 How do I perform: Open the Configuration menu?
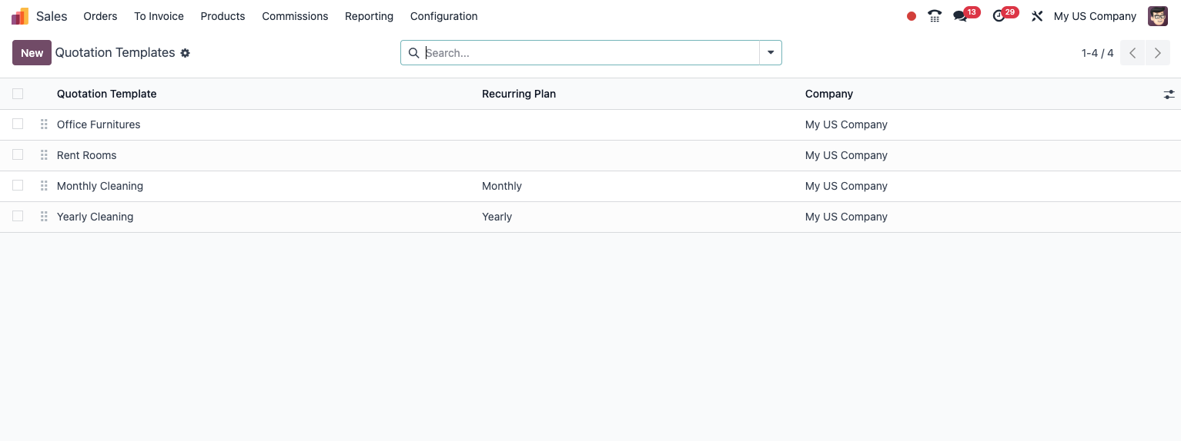pos(443,16)
